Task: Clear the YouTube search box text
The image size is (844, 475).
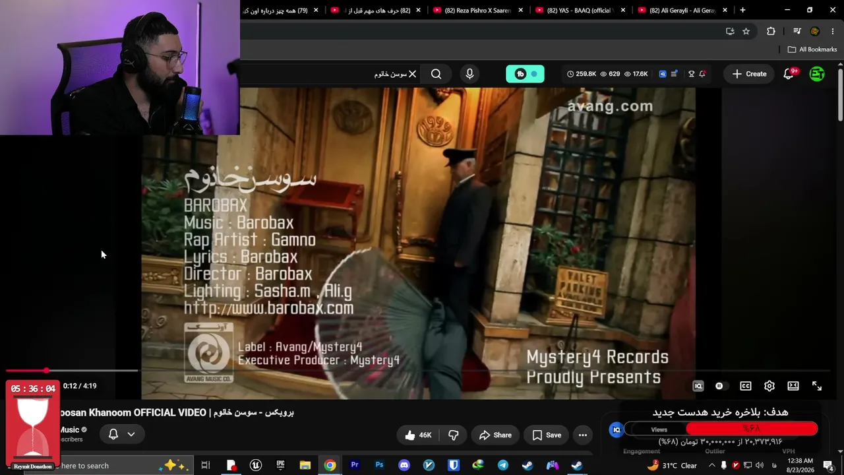Action: pyautogui.click(x=412, y=74)
